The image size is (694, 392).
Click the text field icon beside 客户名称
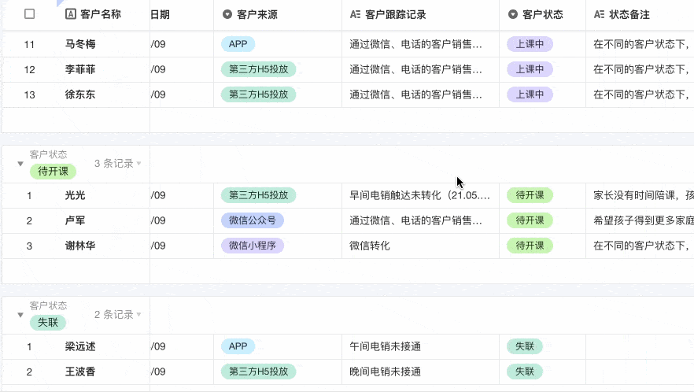pyautogui.click(x=71, y=14)
